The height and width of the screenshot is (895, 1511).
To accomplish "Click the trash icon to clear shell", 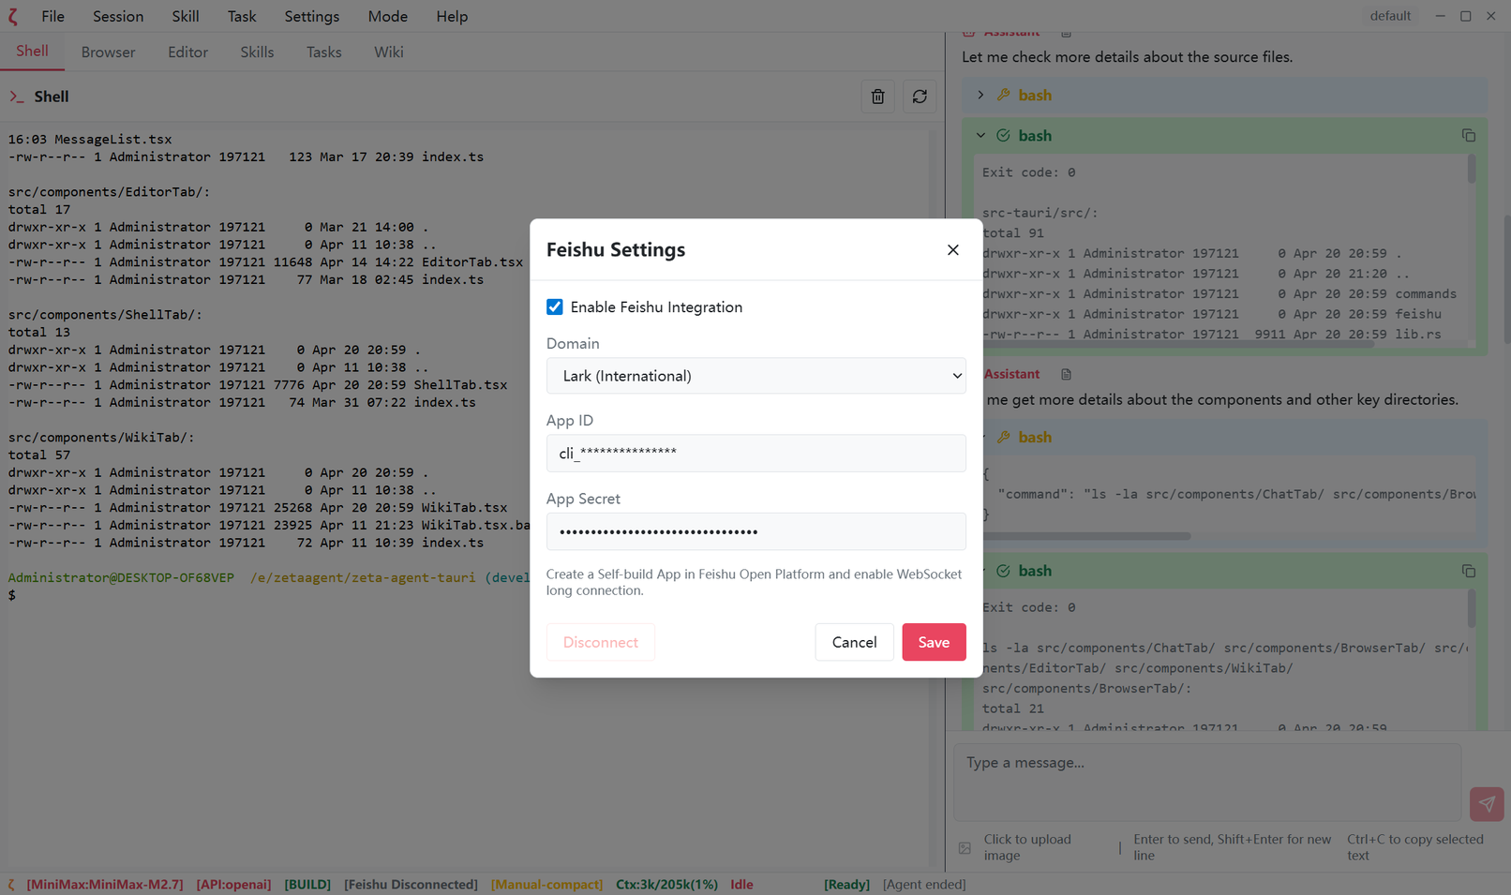I will [x=877, y=97].
